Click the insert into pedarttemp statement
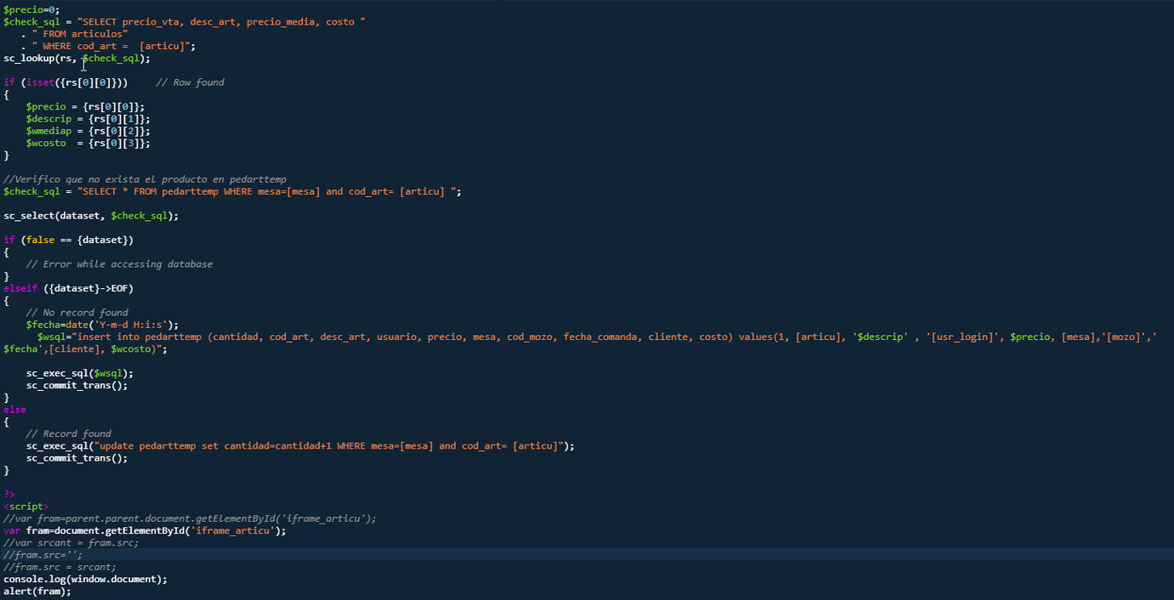 click(340, 336)
